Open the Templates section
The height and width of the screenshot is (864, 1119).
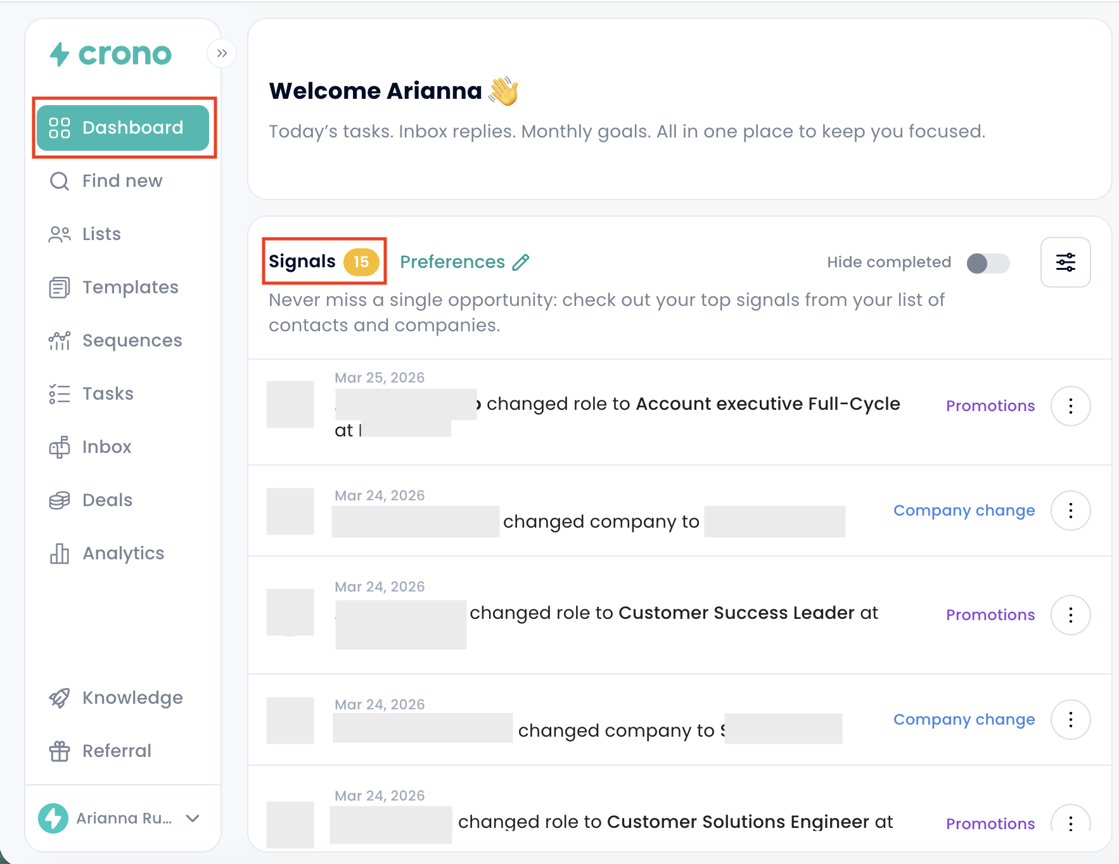click(130, 288)
